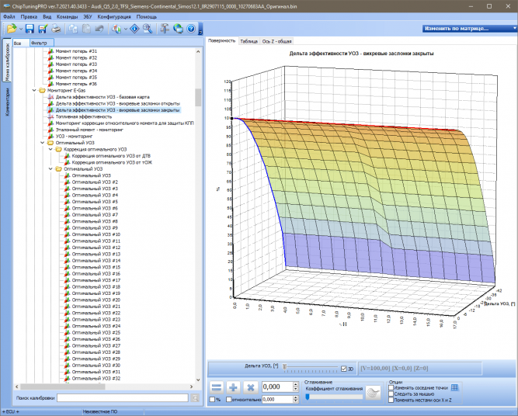518x416 pixels.
Task: Switch to the Ось Z - общая tab
Action: point(276,41)
